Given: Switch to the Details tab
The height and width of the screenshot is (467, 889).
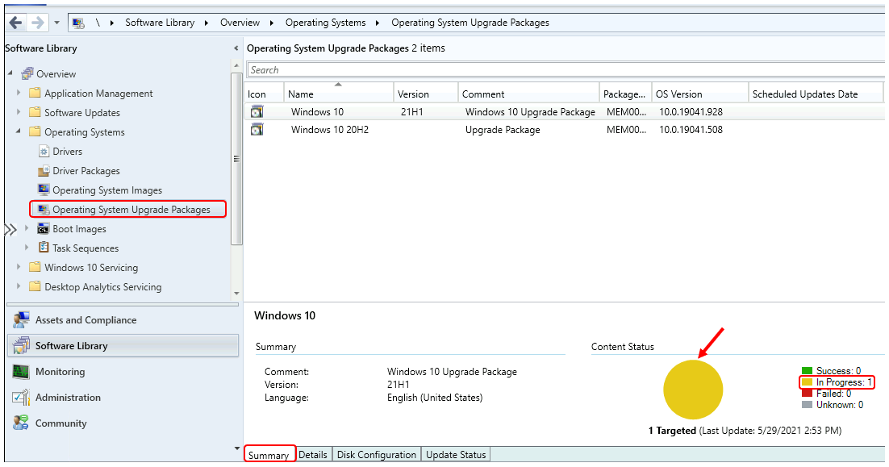Looking at the screenshot, I should pos(313,455).
